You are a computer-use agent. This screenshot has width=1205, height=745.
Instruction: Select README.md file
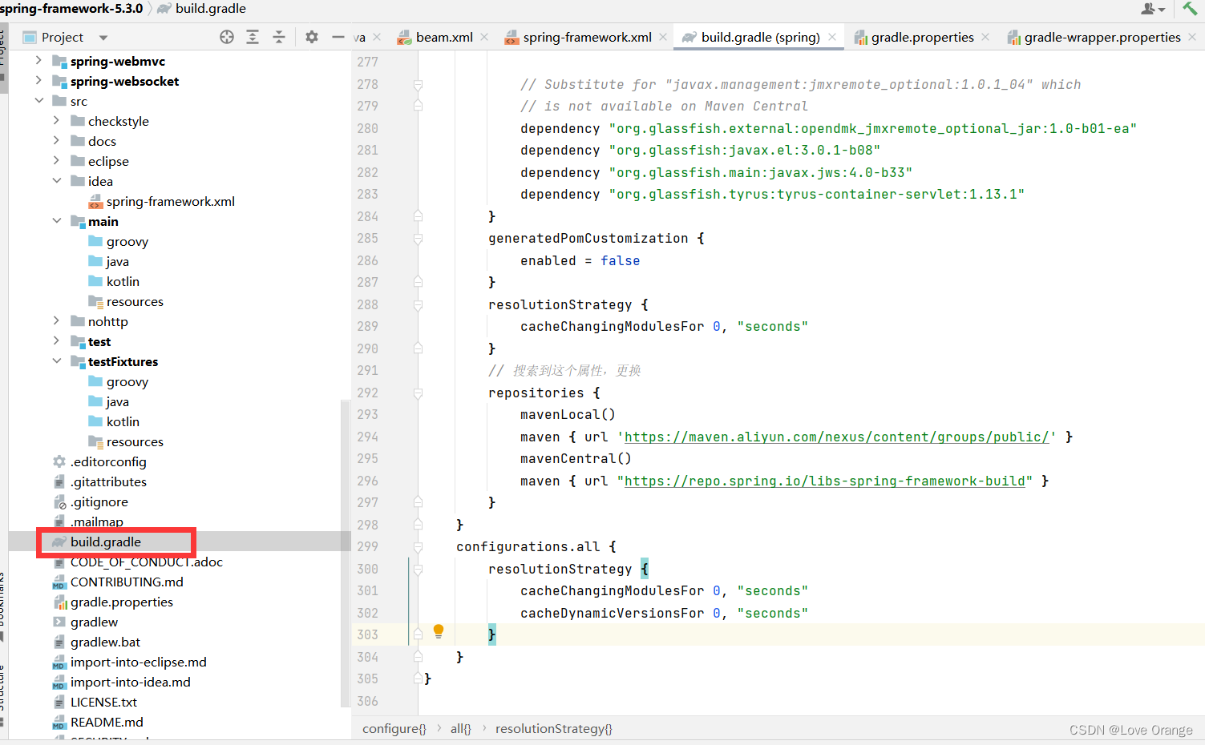tap(107, 722)
